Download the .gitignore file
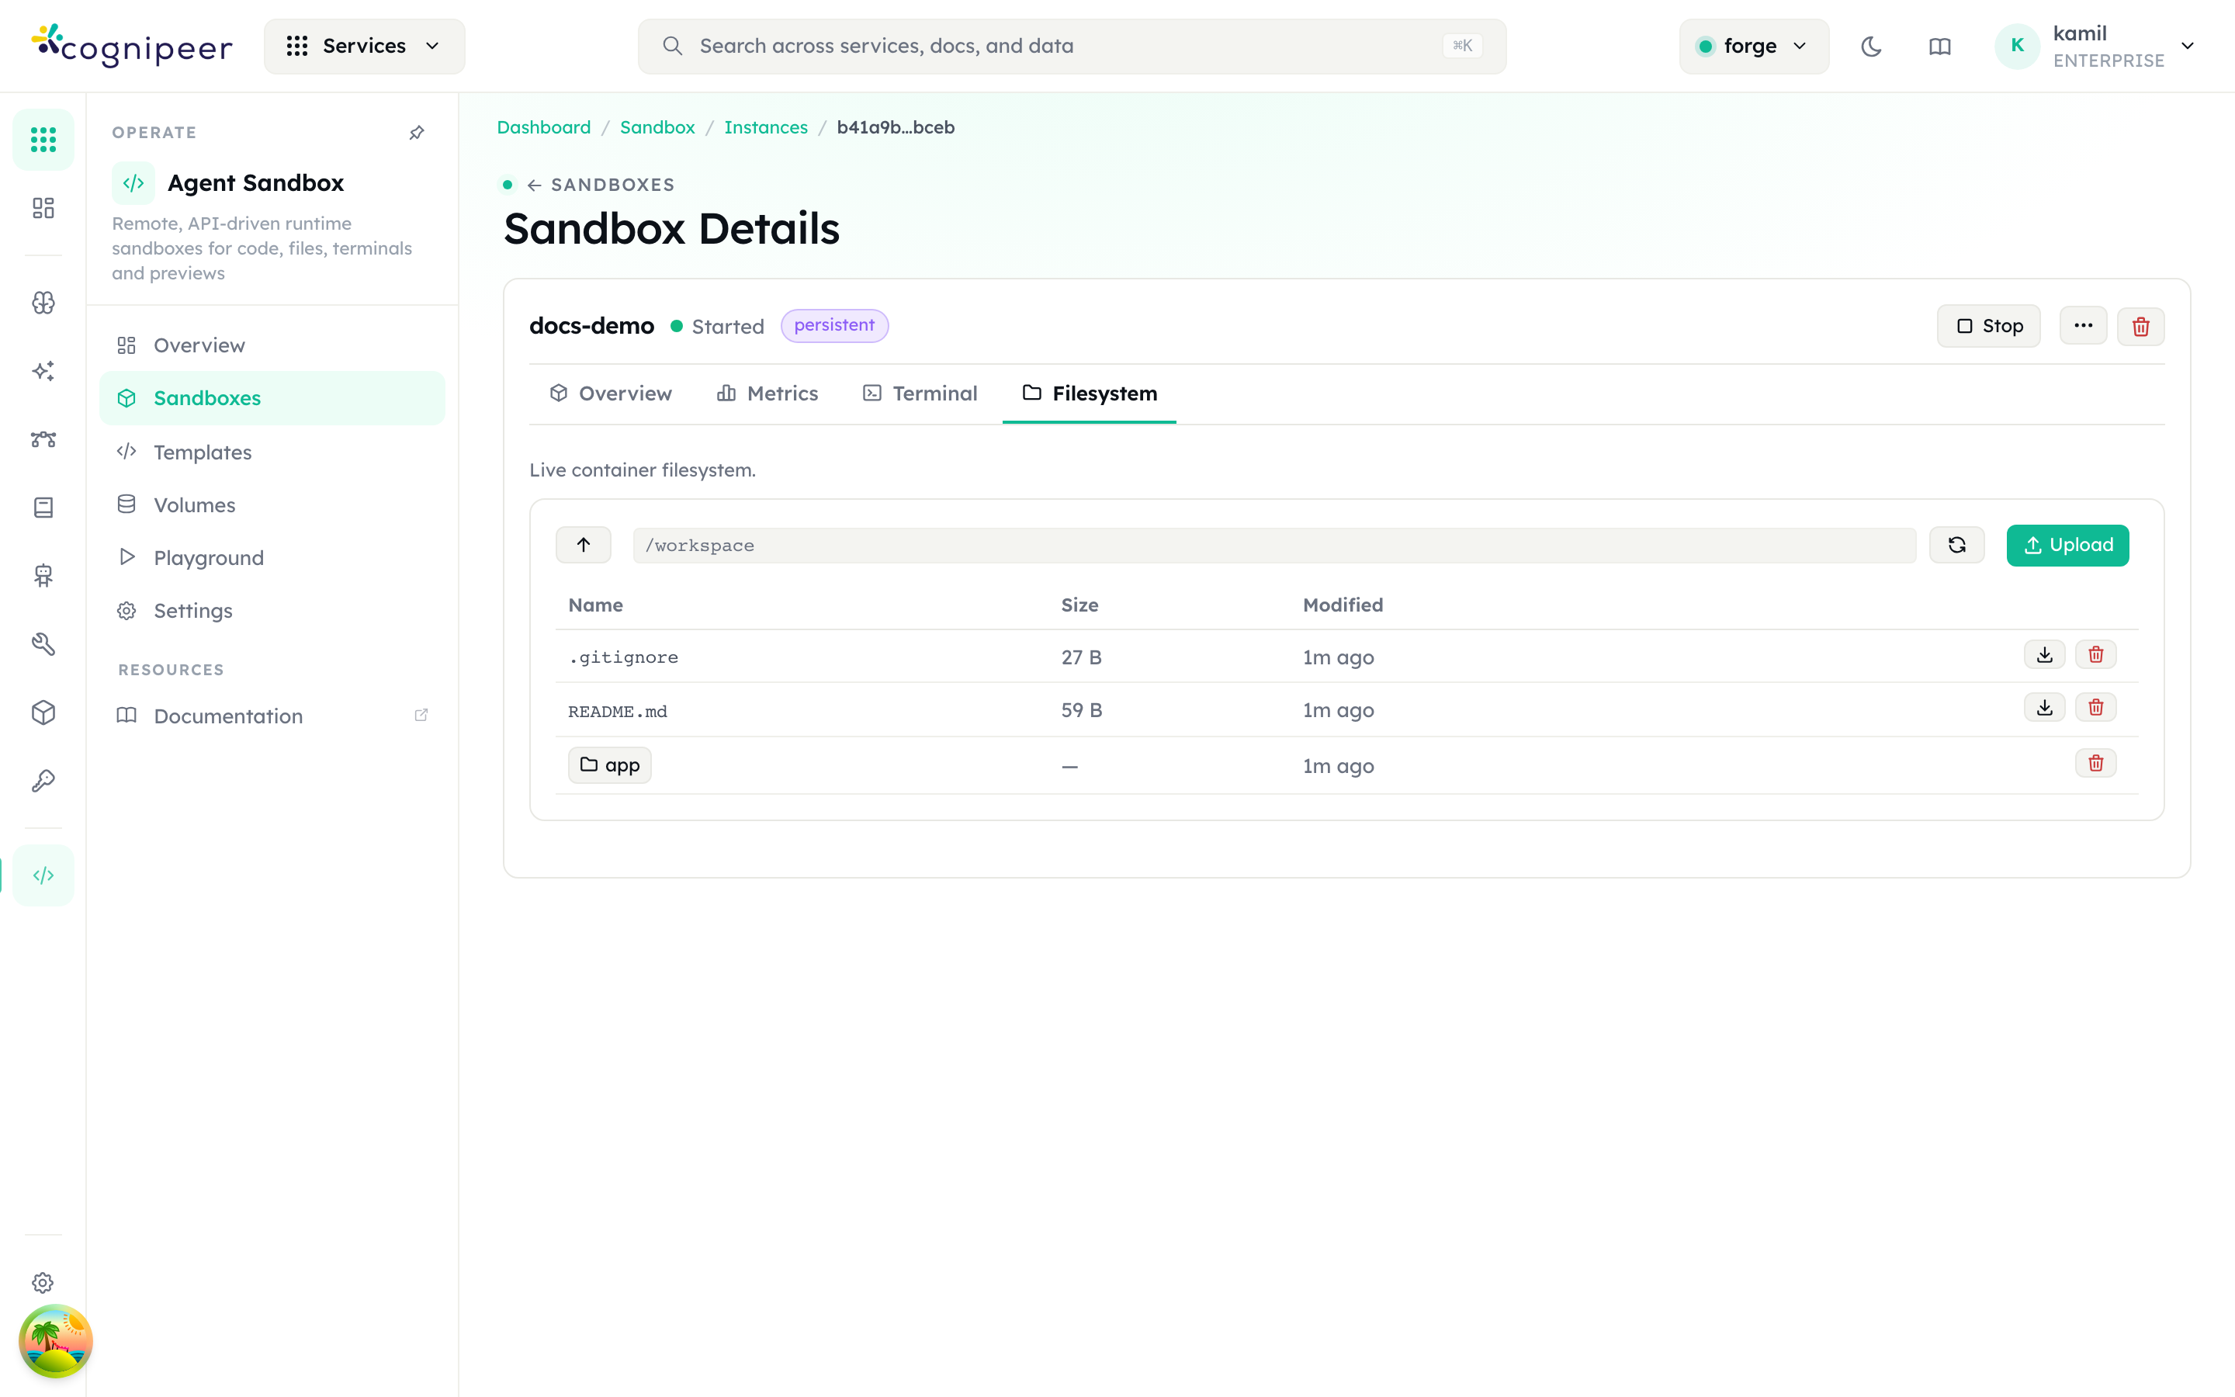Viewport: 2235px width, 1397px height. point(2044,655)
